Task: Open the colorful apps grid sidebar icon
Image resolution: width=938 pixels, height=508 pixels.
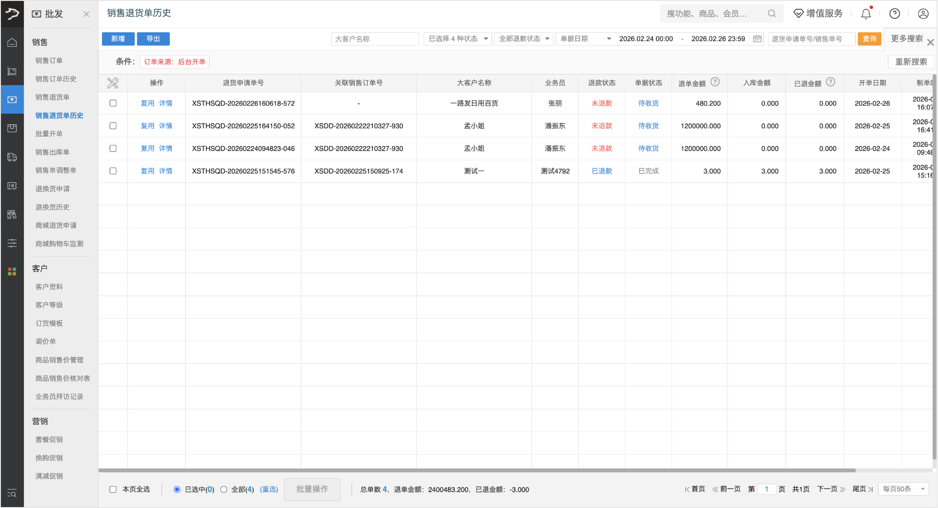Action: click(12, 271)
